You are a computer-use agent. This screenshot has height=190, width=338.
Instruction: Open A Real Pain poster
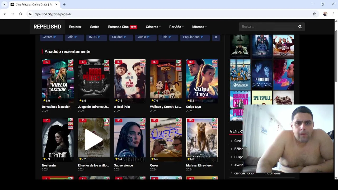click(x=130, y=81)
